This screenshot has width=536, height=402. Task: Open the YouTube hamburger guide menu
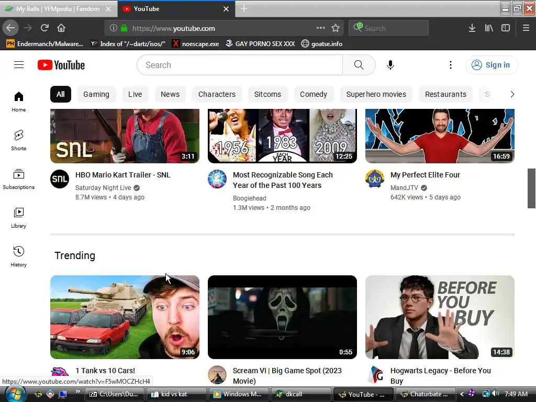pyautogui.click(x=19, y=65)
